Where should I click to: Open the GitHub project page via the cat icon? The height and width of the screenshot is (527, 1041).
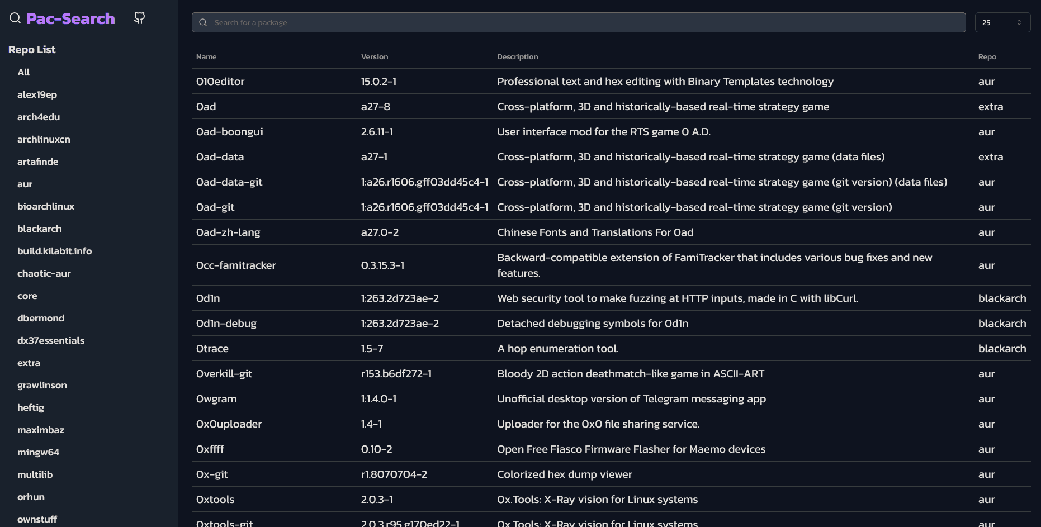coord(139,18)
